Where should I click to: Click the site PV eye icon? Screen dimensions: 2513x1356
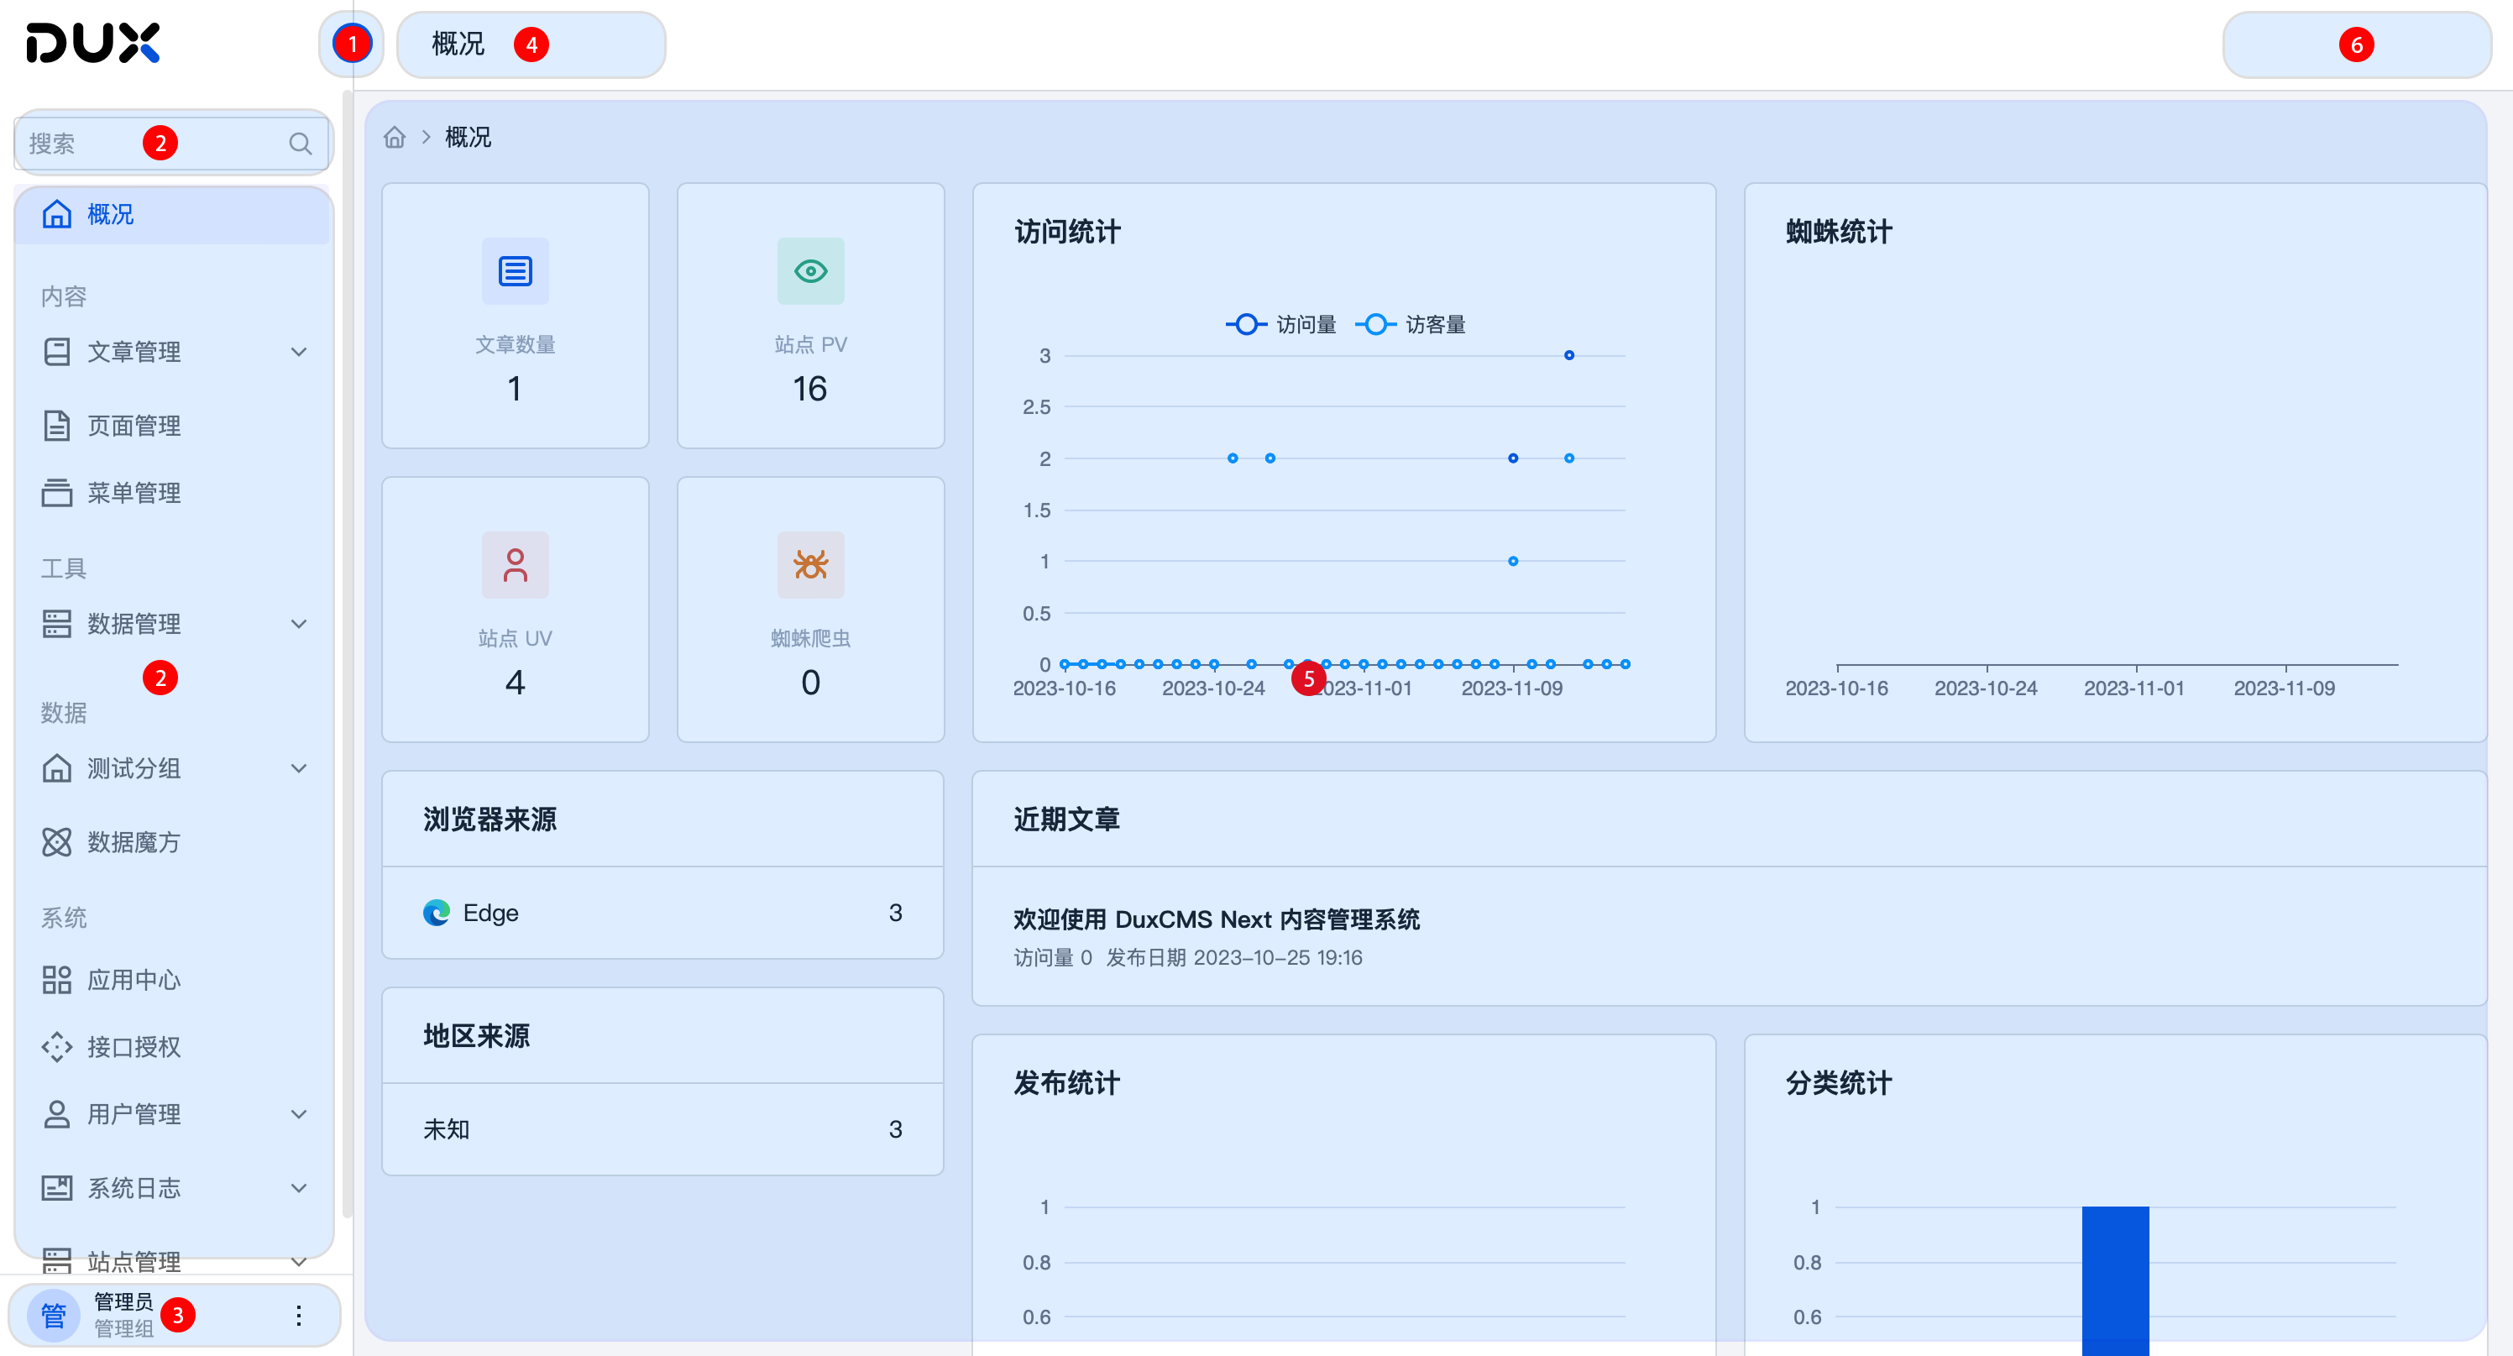(809, 271)
